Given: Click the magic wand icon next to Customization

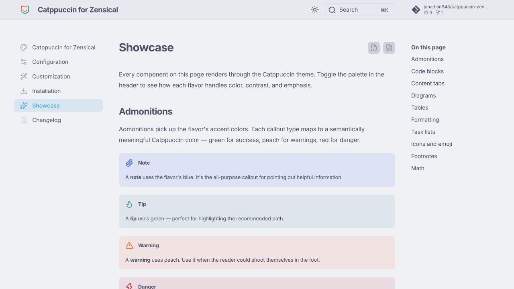Looking at the screenshot, I should pos(24,76).
